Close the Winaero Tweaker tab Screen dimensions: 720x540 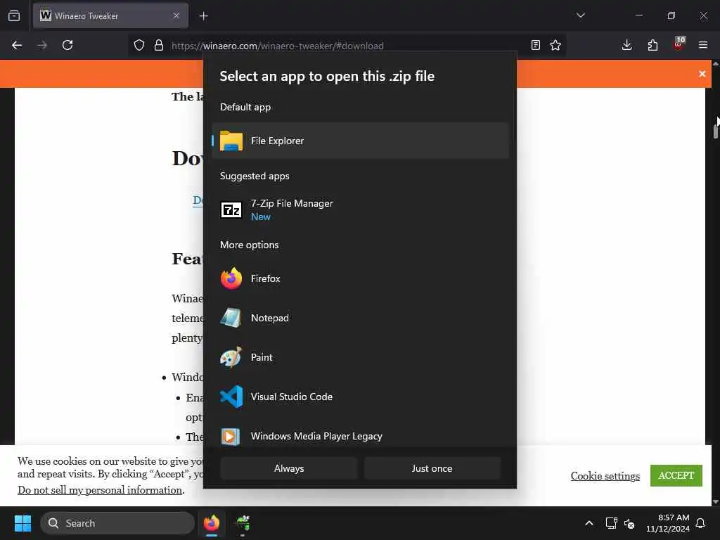point(176,15)
